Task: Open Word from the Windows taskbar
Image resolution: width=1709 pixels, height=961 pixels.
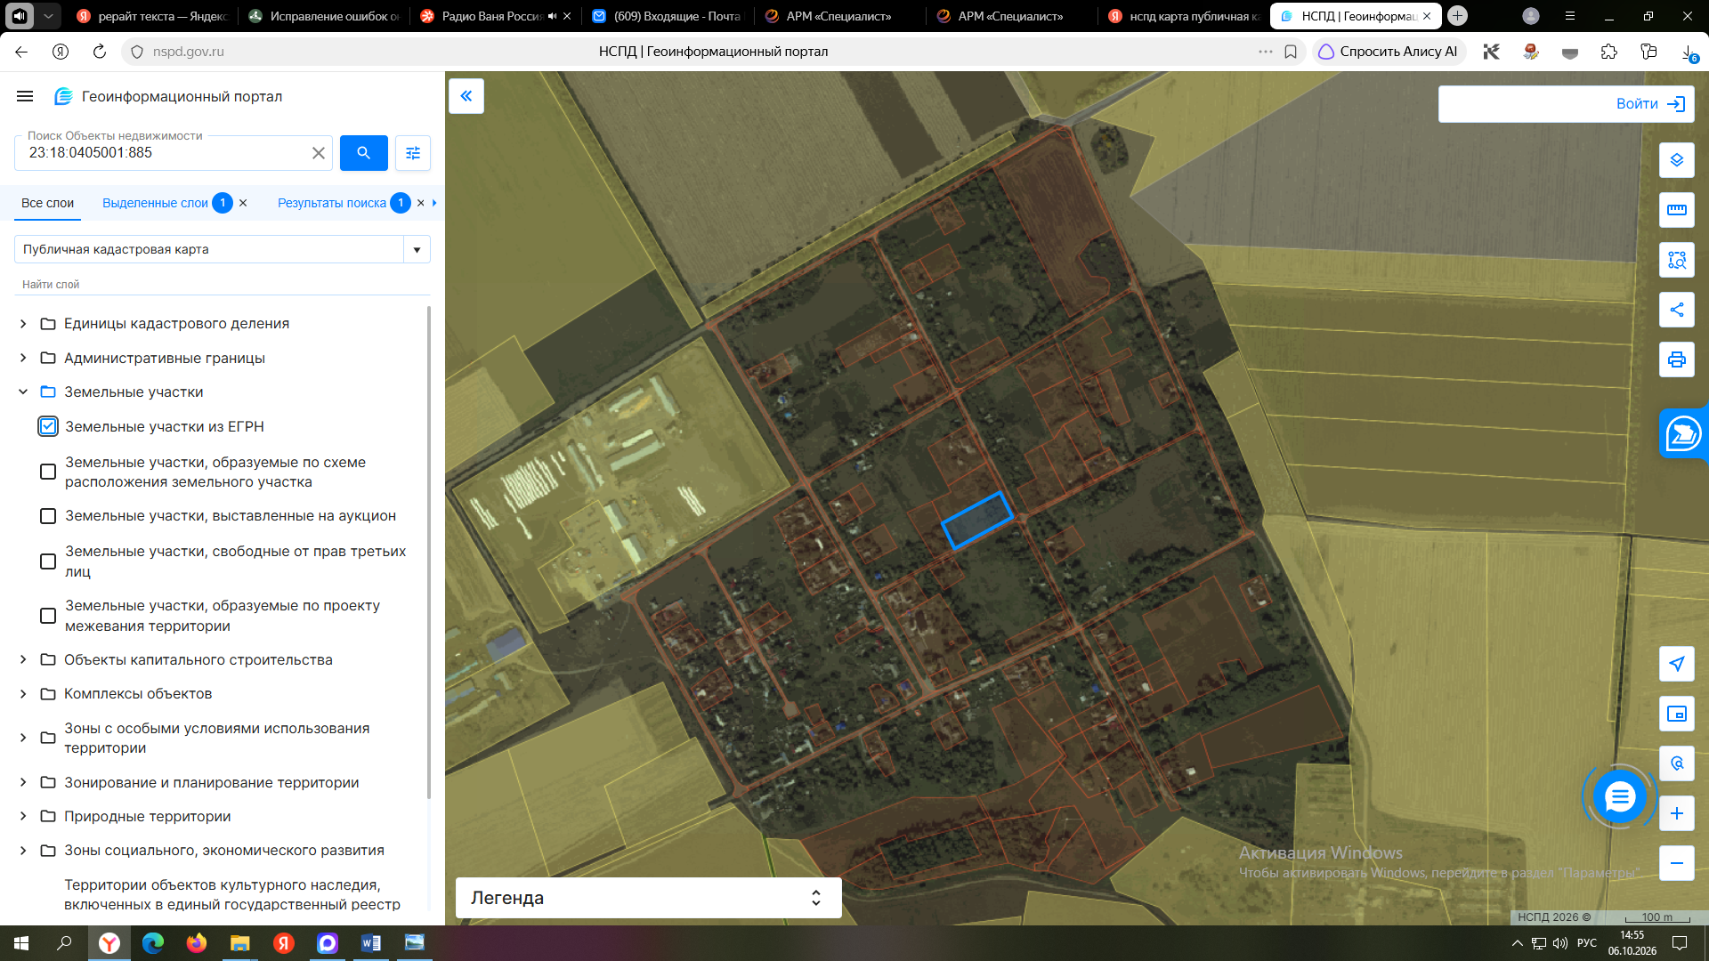Action: point(371,943)
